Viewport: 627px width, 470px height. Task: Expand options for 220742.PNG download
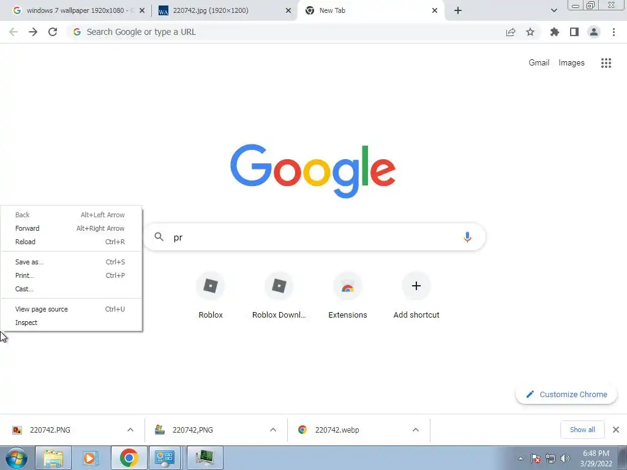coord(130,430)
